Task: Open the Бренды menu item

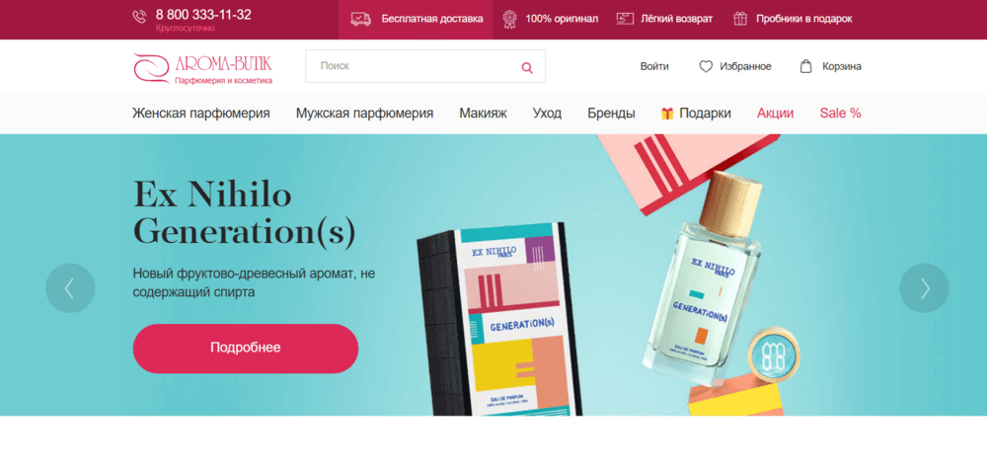Action: pos(611,114)
